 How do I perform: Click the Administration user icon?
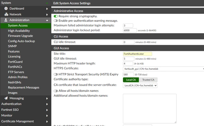(x=6, y=20)
